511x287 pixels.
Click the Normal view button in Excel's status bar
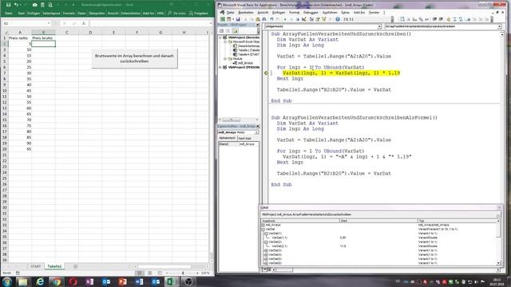coord(140,273)
